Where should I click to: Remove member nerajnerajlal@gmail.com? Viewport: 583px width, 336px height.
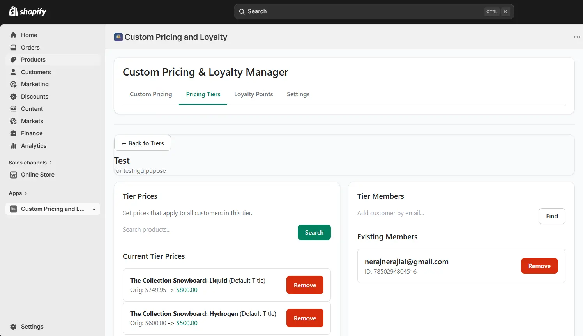pyautogui.click(x=539, y=266)
